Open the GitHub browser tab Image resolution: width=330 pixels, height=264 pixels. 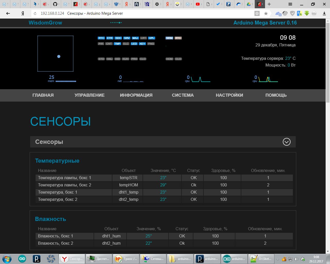(x=55, y=4)
